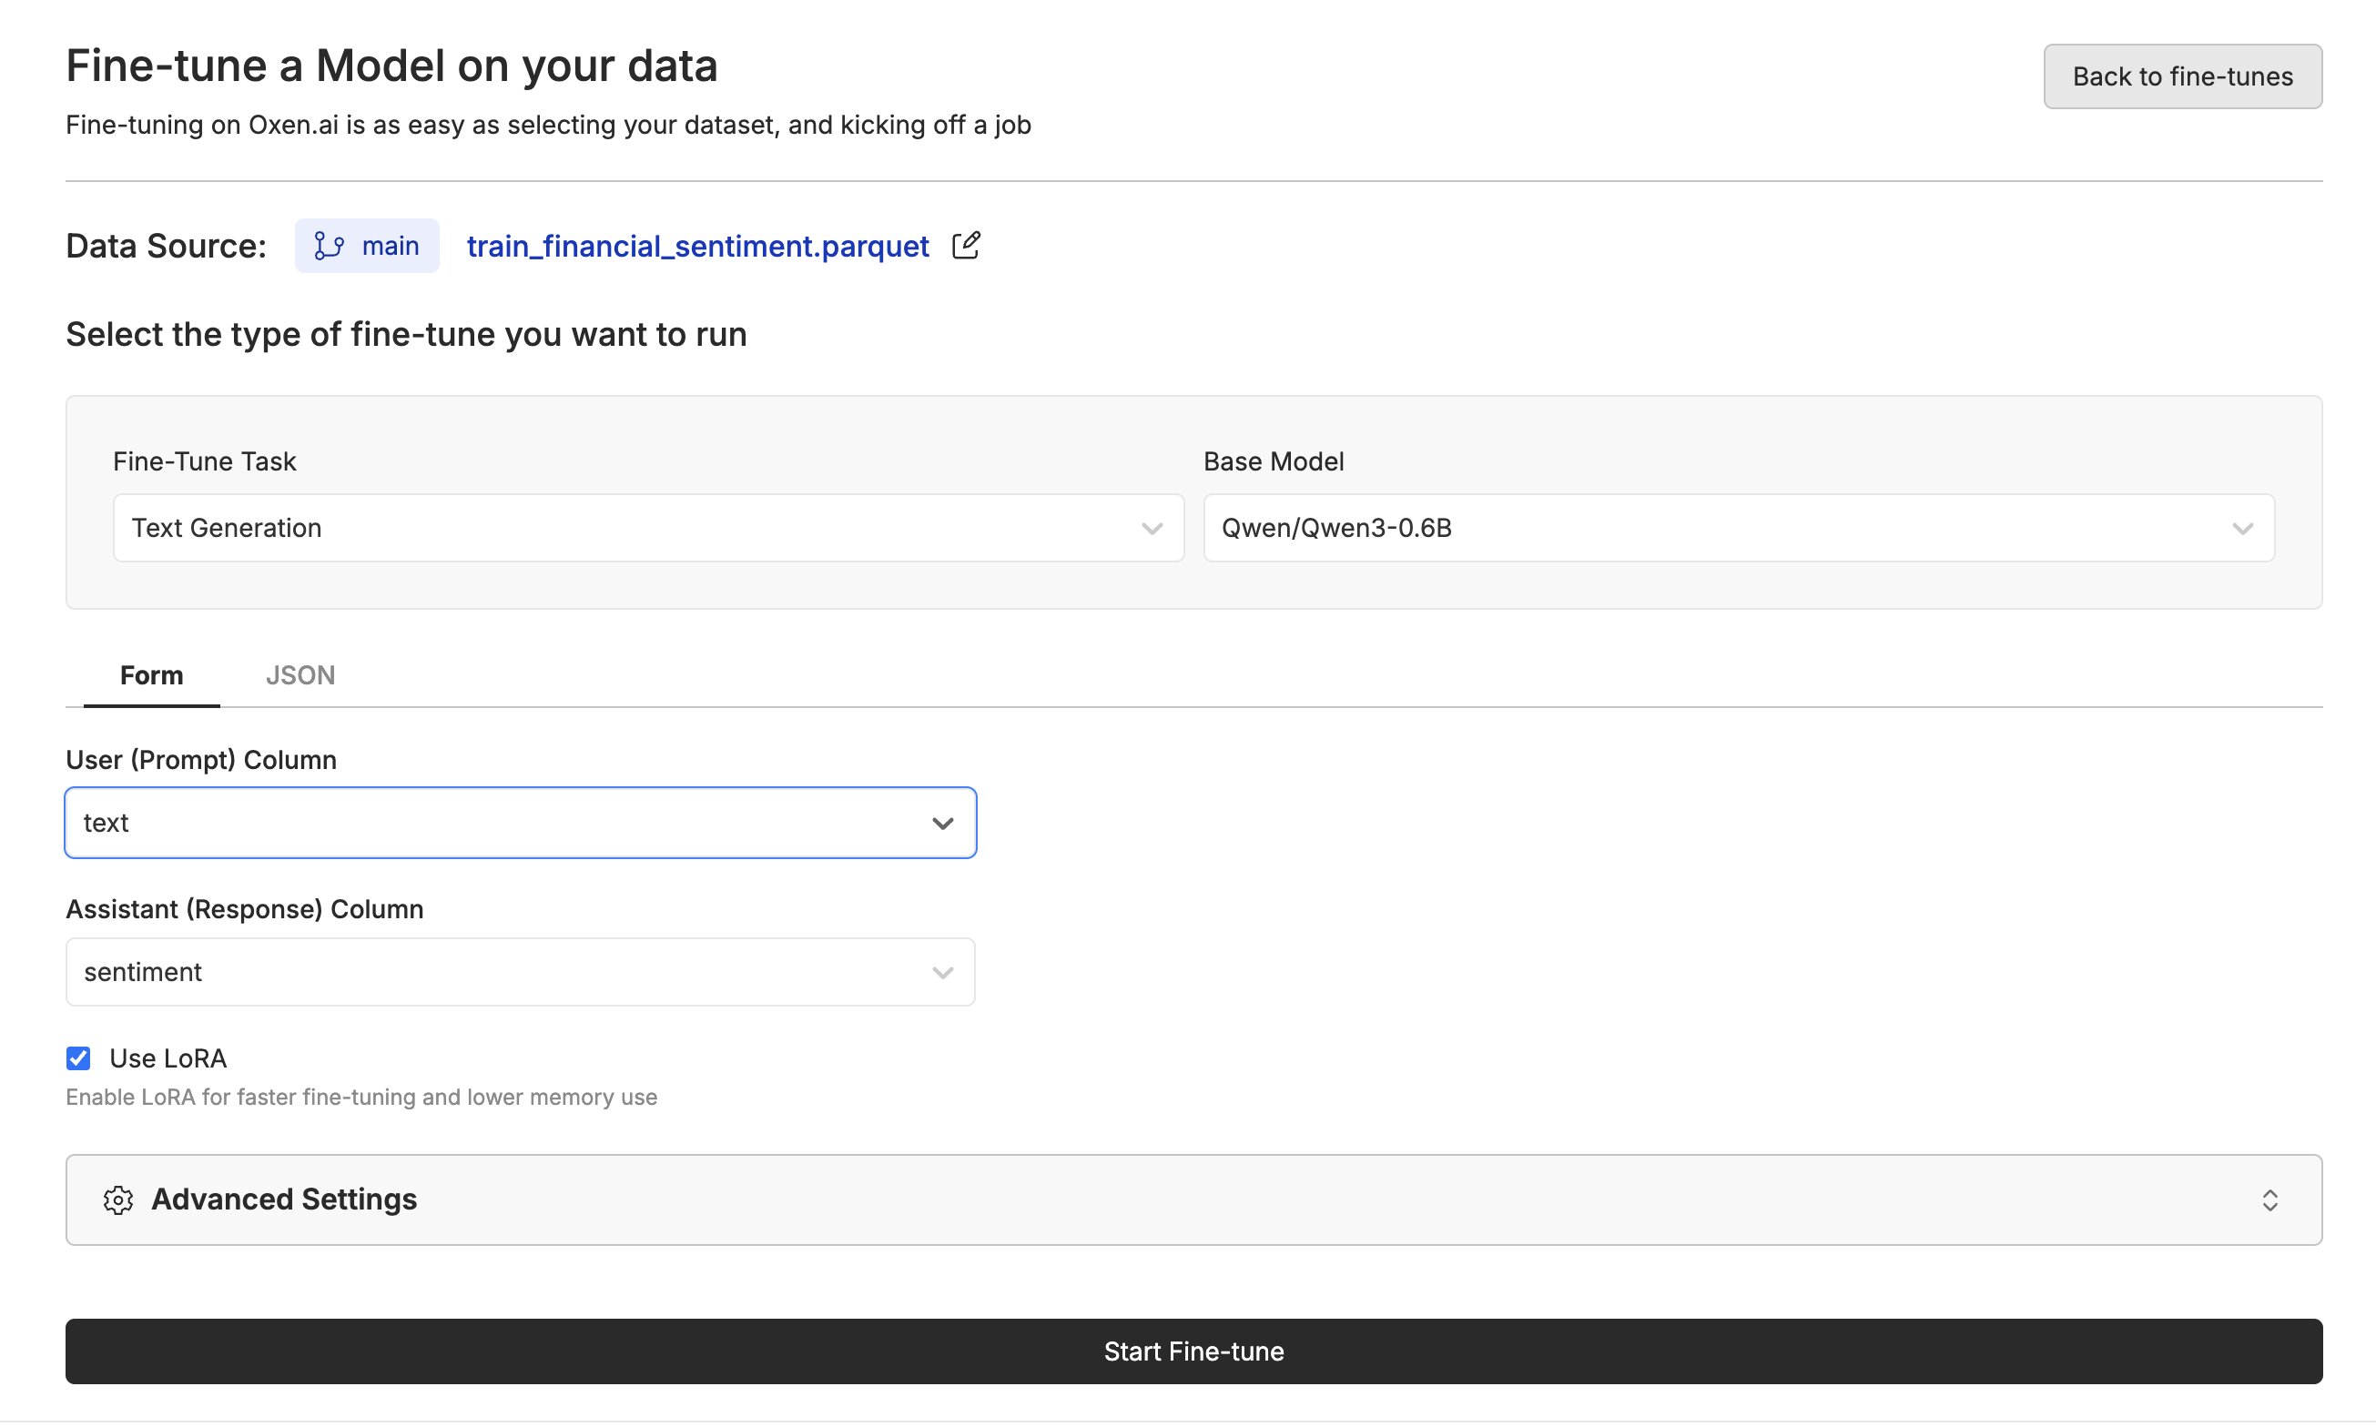Click the Back to fine-tunes button
Viewport: 2376px width, 1427px height.
coord(2182,76)
